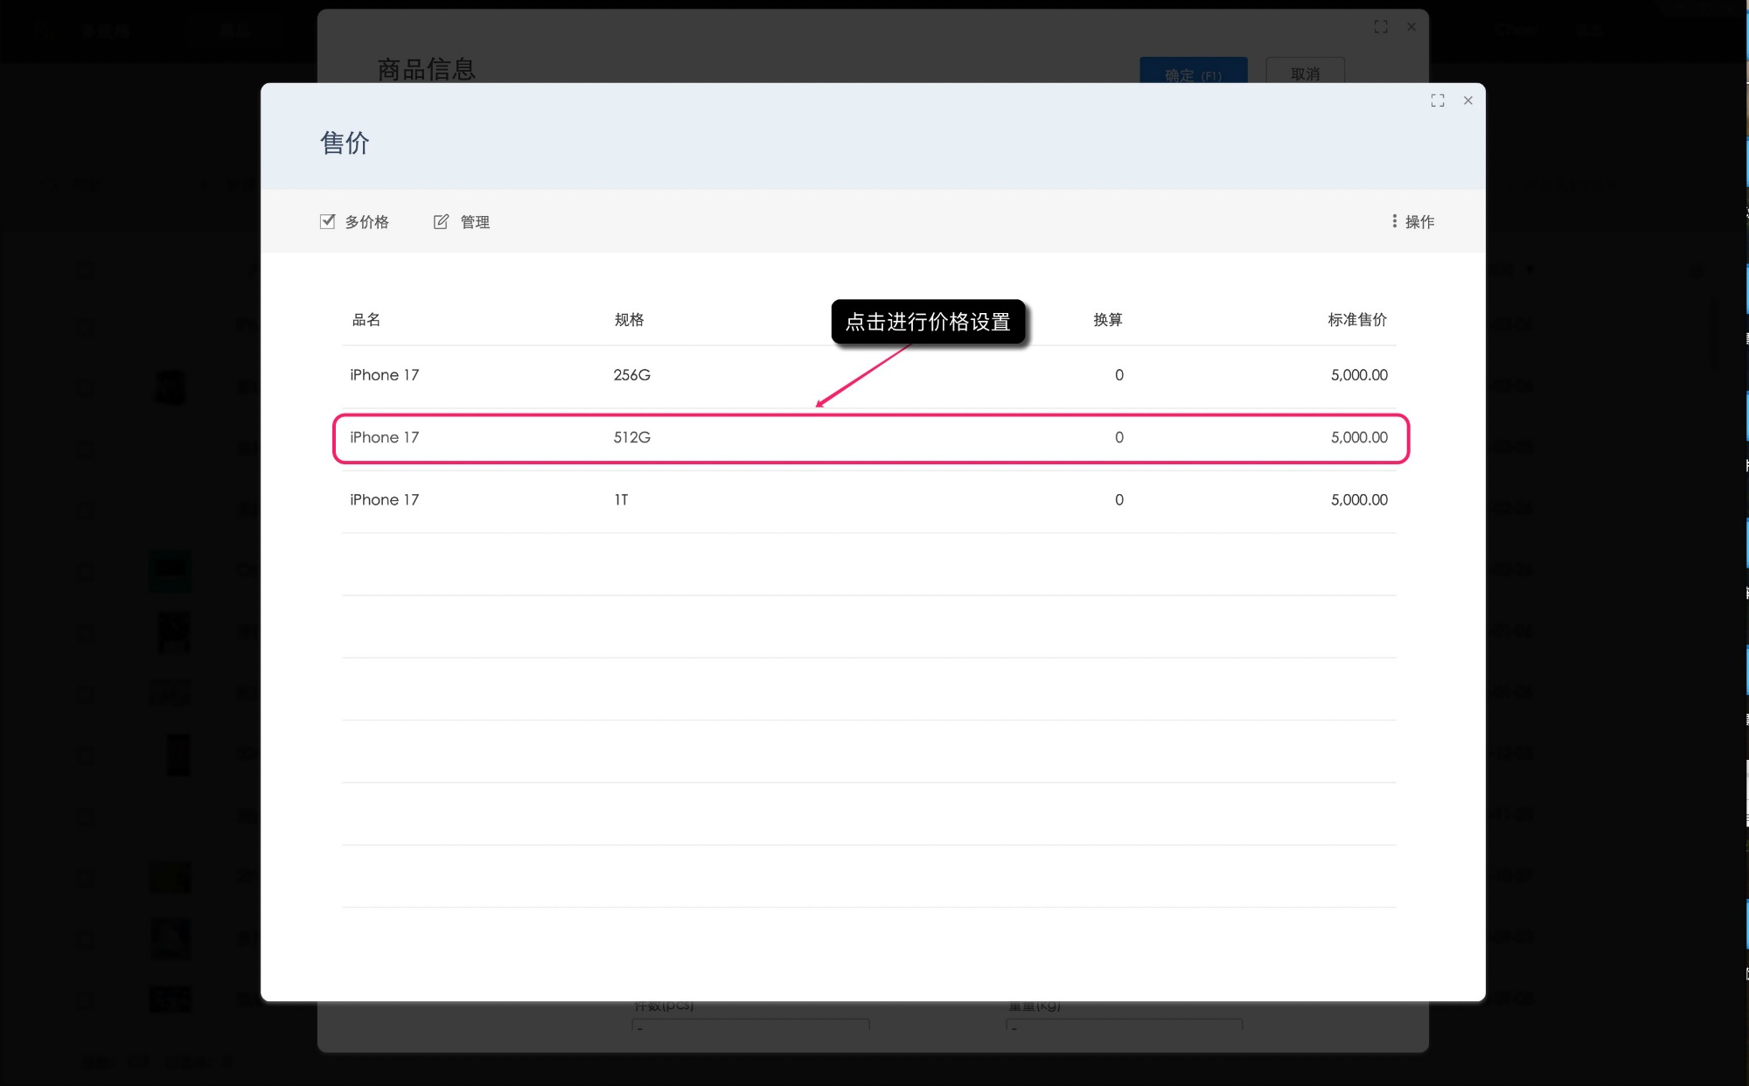Expand the 售价 dialog to fullscreen
Screen dimensions: 1749x1086
[1438, 101]
